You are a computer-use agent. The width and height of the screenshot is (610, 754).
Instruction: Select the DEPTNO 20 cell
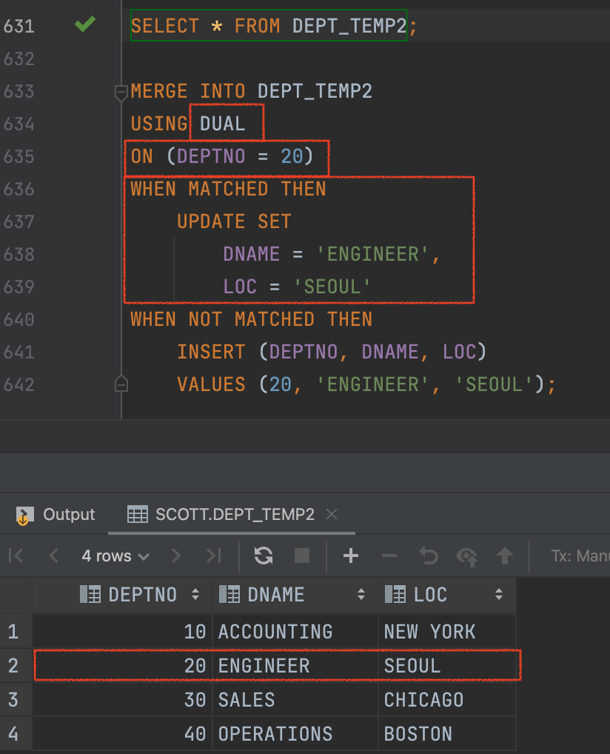123,666
